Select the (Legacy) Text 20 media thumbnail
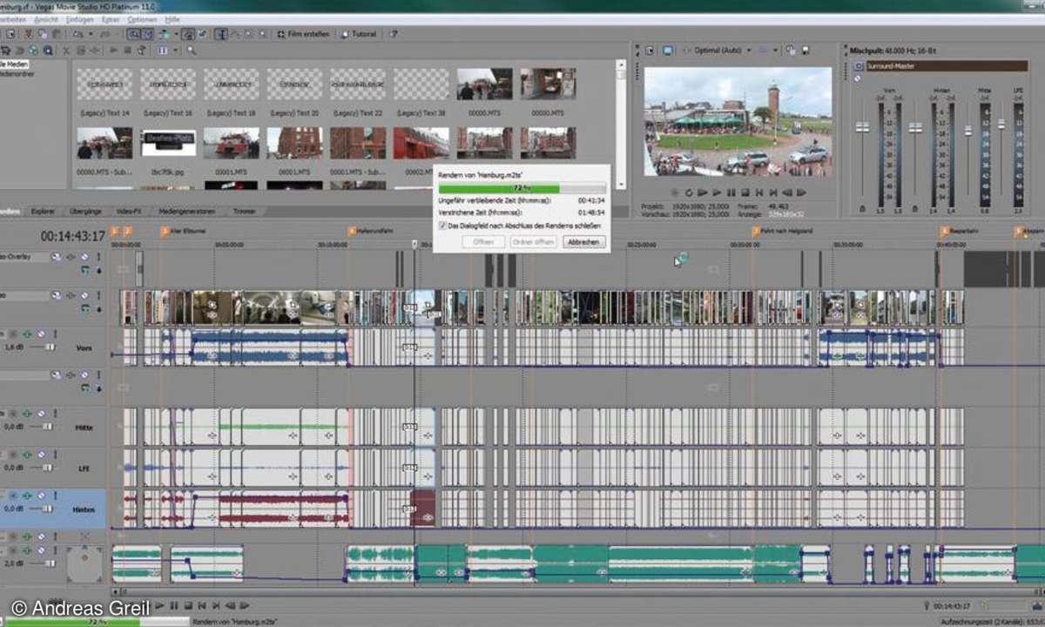This screenshot has height=627, width=1045. (294, 85)
